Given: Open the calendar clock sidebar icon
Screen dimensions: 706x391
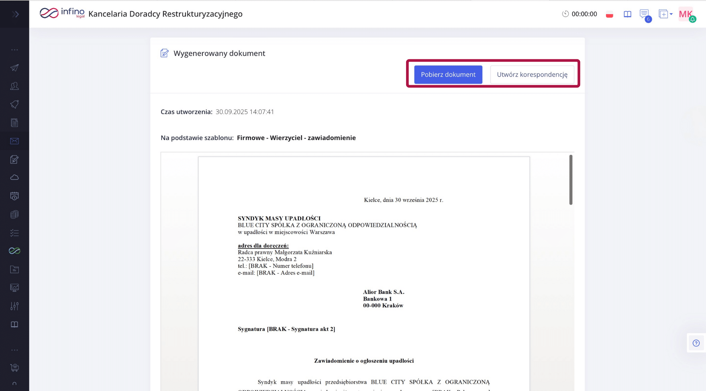Looking at the screenshot, I should point(14,196).
